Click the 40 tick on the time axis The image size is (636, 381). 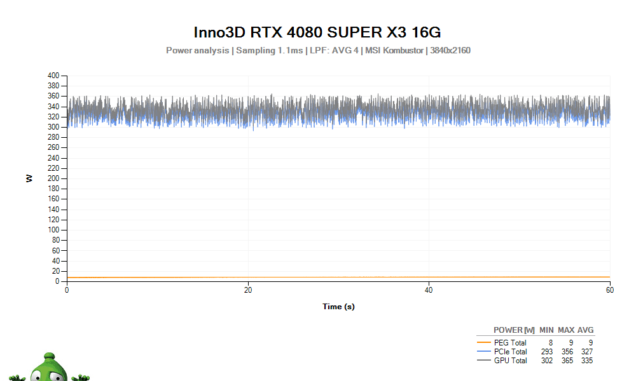click(429, 290)
